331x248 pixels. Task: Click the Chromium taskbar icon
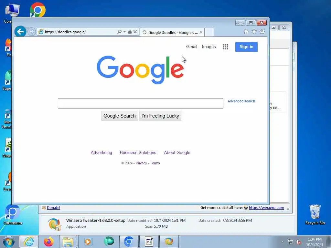tap(129, 242)
